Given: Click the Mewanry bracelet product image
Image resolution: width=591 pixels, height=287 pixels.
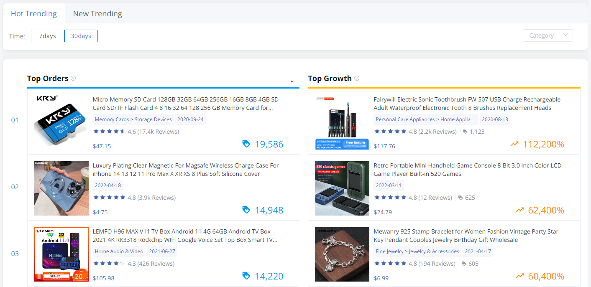Looking at the screenshot, I should 342,254.
